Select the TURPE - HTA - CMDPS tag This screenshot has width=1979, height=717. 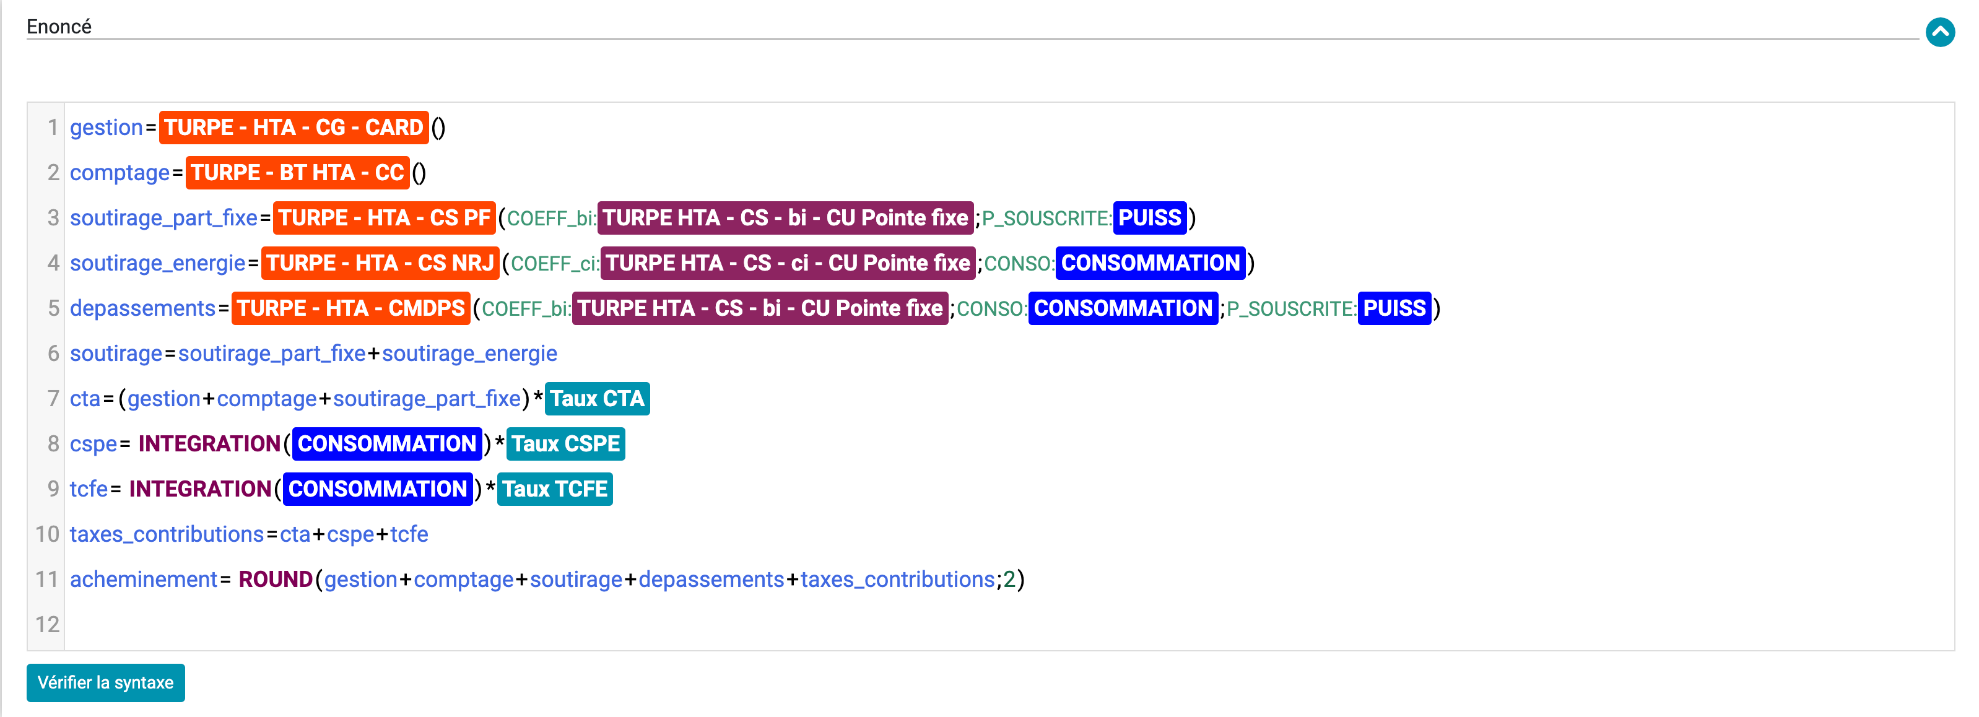350,309
